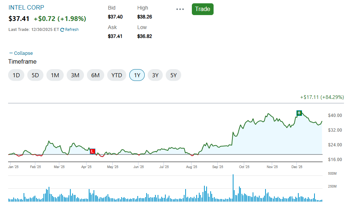Screen dimensions: 355x210
Task: Click the Ask value $37.41
Action: 115,36
